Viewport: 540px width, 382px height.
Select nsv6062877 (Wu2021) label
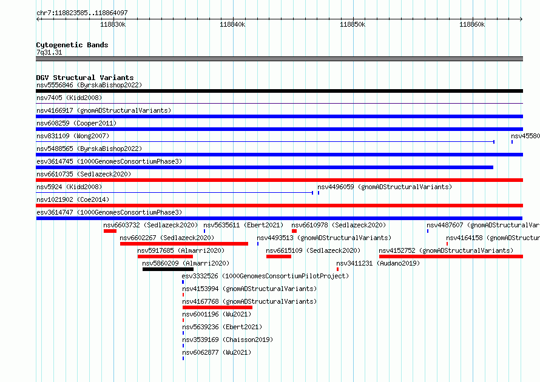[x=217, y=352]
